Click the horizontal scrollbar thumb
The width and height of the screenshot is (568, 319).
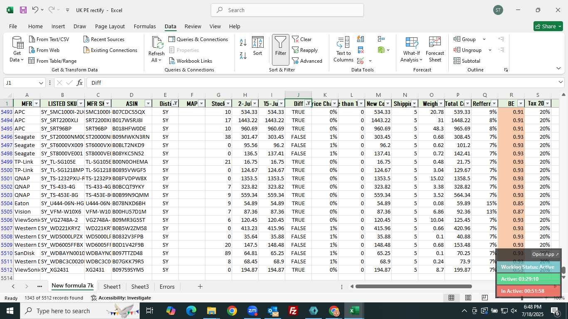click(x=414, y=286)
